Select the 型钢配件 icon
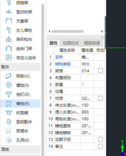 tap(9, 122)
